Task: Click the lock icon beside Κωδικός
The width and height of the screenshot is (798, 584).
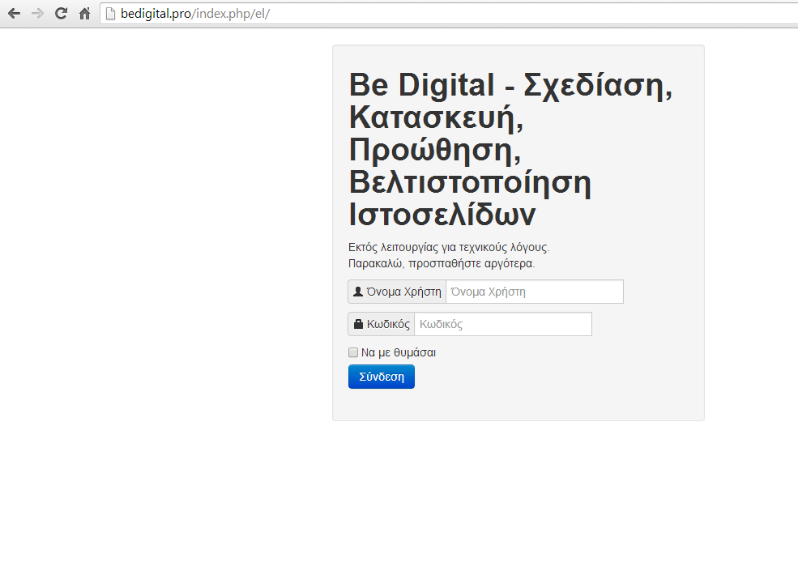Action: pyautogui.click(x=358, y=324)
